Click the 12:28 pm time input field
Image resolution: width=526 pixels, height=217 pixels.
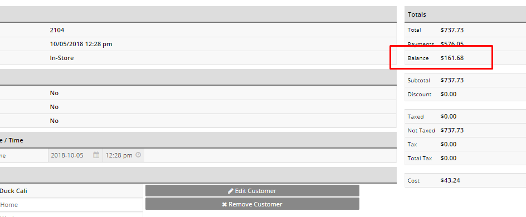point(124,155)
